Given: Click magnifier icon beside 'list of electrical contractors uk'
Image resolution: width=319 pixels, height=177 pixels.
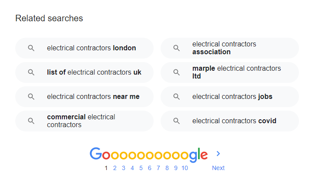Looking at the screenshot, I should (31, 72).
